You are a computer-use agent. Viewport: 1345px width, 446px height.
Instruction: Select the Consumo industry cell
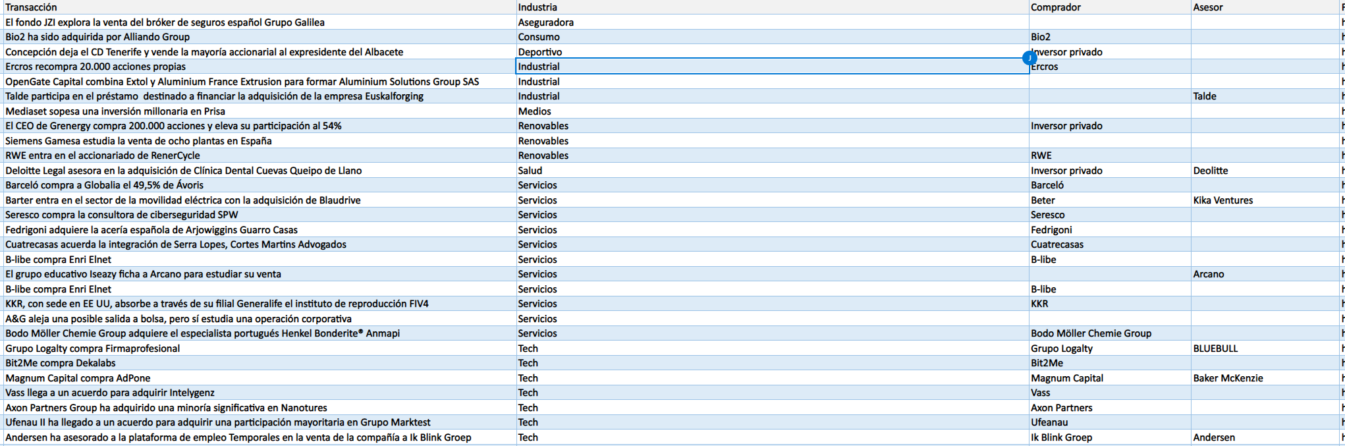(773, 37)
